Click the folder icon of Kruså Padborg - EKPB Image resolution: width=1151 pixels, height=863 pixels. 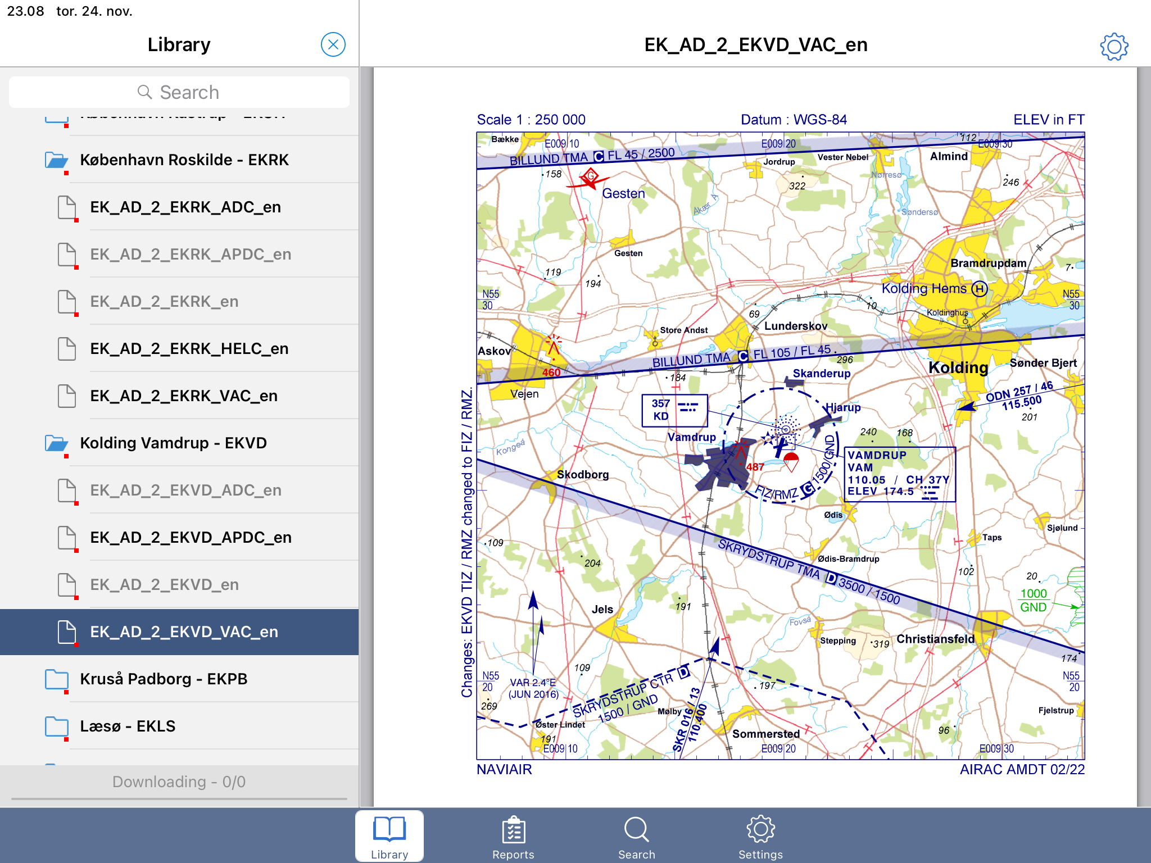[57, 679]
